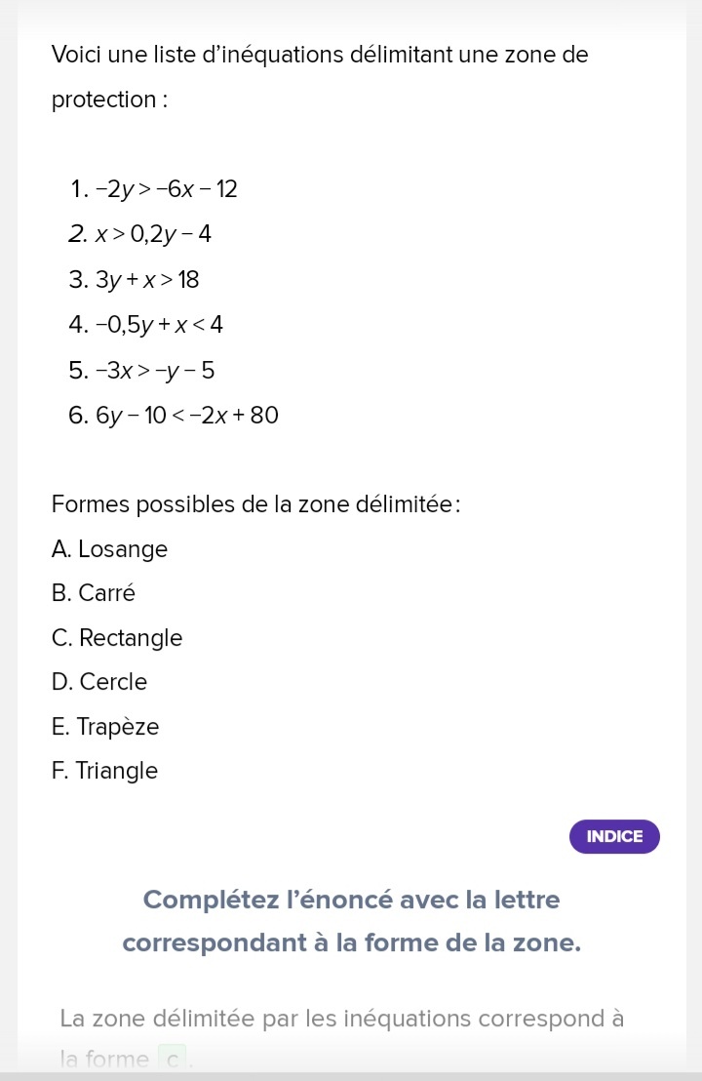Choose option D. Cercle
The image size is (702, 1081).
[x=99, y=682]
